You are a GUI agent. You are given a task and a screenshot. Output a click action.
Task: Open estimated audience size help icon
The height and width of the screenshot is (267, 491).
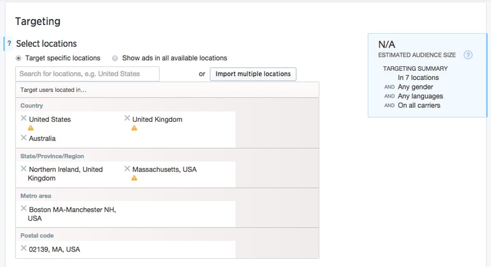(467, 55)
